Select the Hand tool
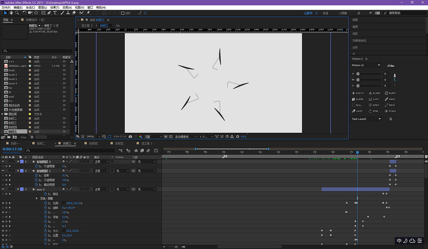 (11, 13)
